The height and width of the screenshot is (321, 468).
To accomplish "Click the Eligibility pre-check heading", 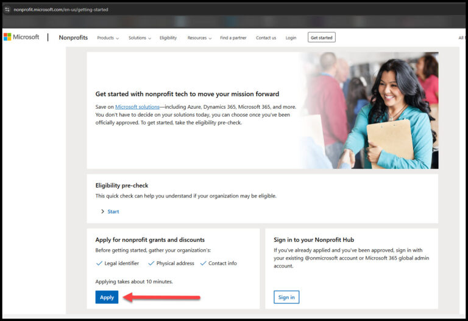I will coord(122,185).
